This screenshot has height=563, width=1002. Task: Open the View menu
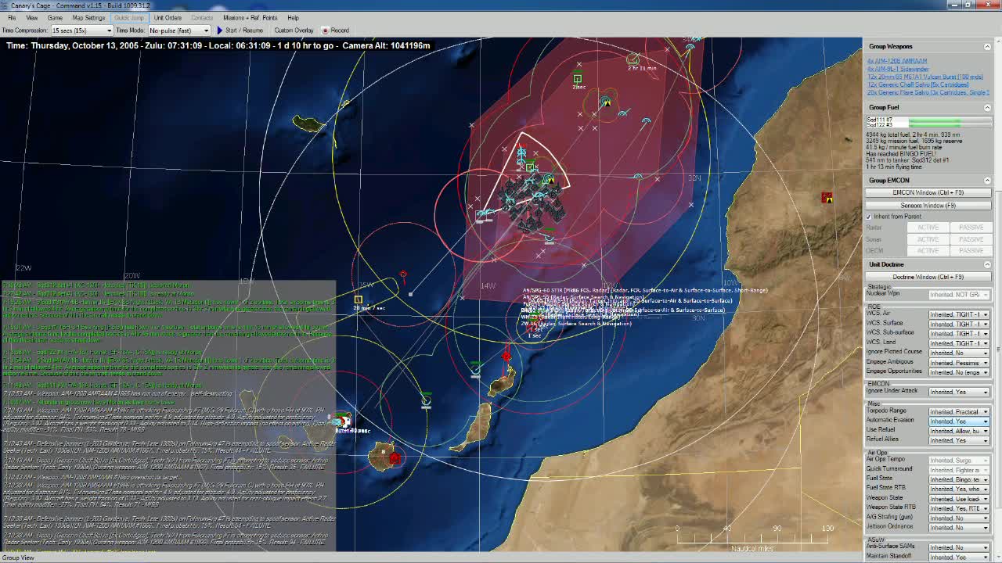click(x=31, y=17)
